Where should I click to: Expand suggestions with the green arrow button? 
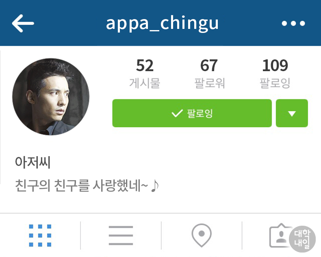(x=292, y=113)
